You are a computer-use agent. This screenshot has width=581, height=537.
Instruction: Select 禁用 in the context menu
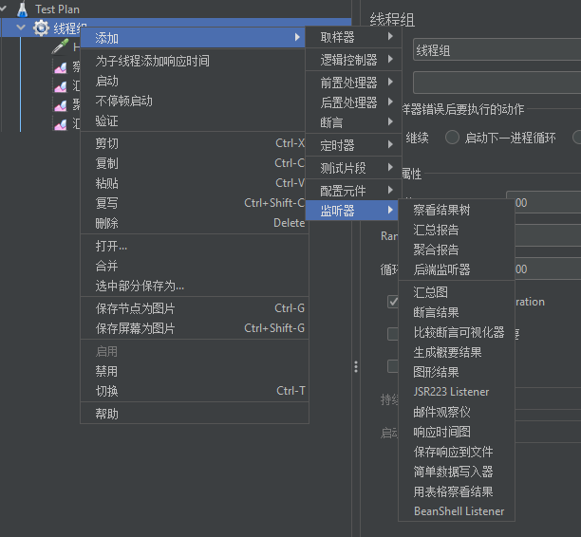point(107,371)
